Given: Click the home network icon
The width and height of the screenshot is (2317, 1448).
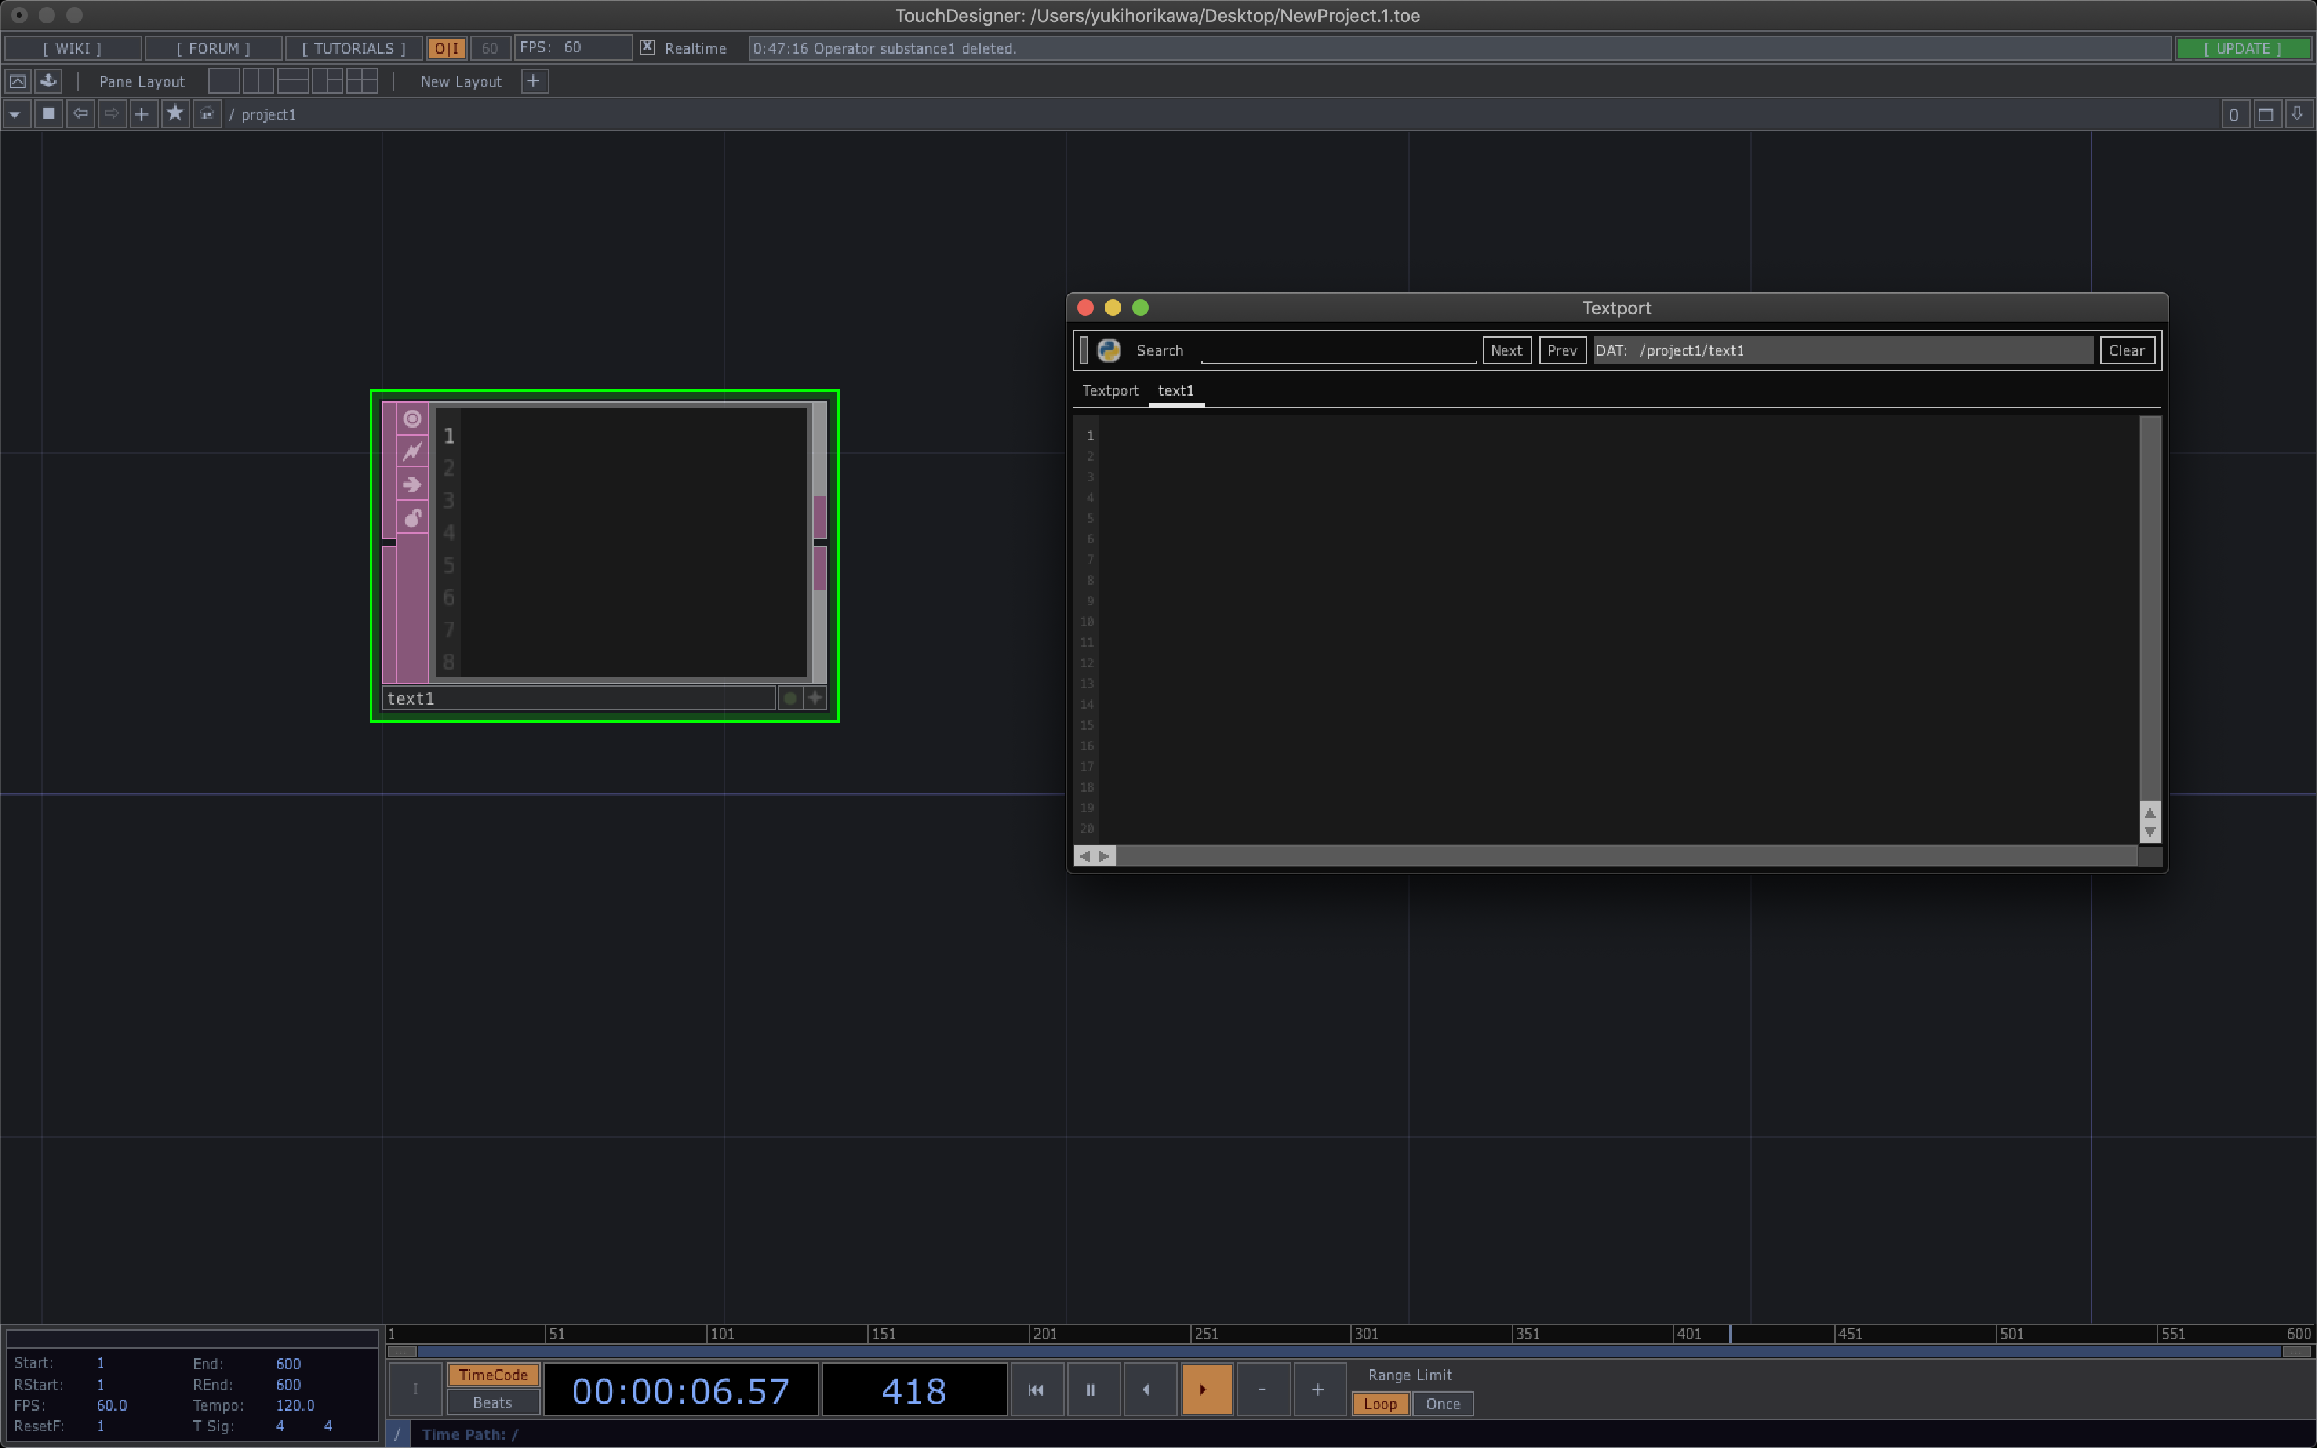Looking at the screenshot, I should 207,114.
